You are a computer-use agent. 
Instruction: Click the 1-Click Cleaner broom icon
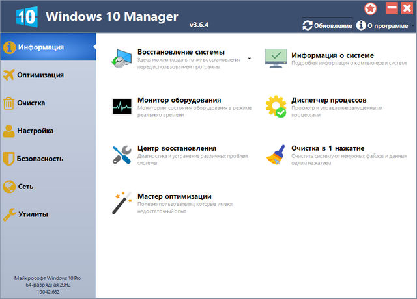pos(276,155)
